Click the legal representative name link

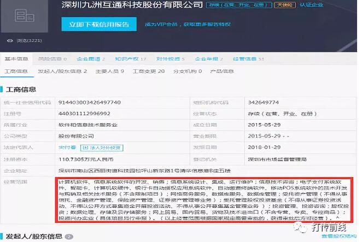(67, 147)
